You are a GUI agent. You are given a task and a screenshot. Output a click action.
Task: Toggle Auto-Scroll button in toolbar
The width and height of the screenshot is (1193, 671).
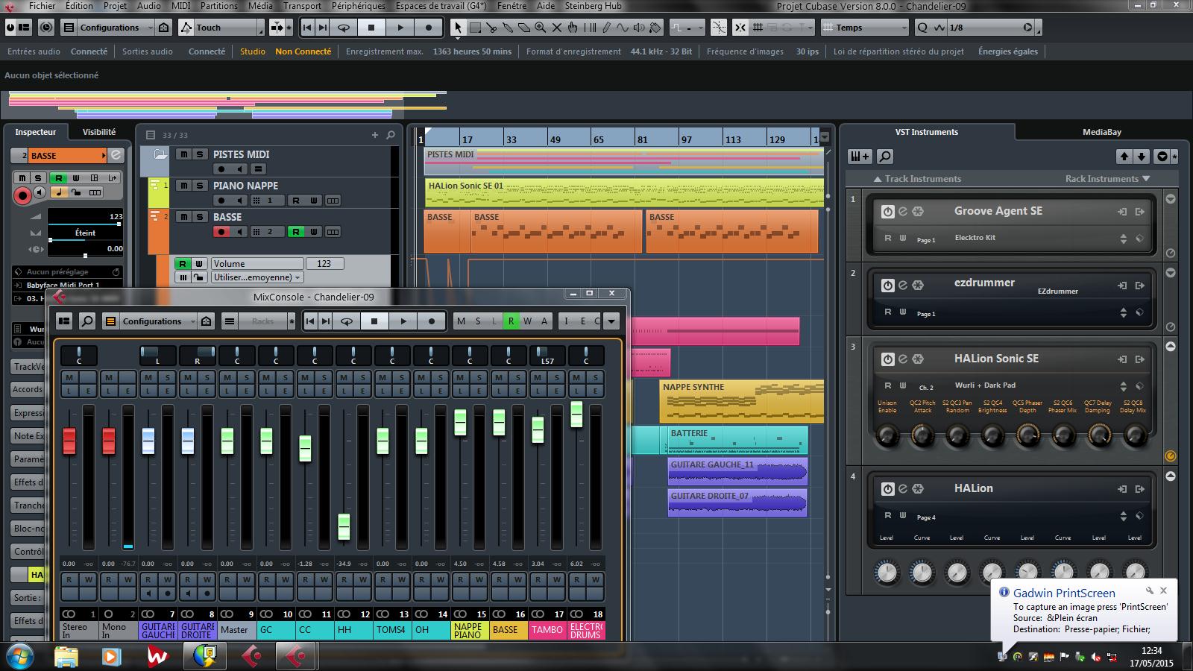[277, 28]
